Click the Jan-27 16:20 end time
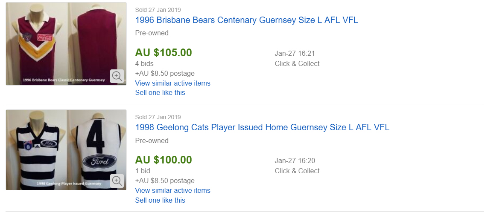This screenshot has height=212, width=488. [x=295, y=161]
